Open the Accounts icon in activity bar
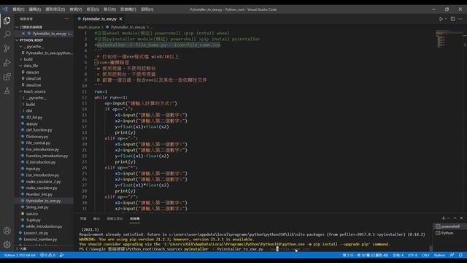 7,231
